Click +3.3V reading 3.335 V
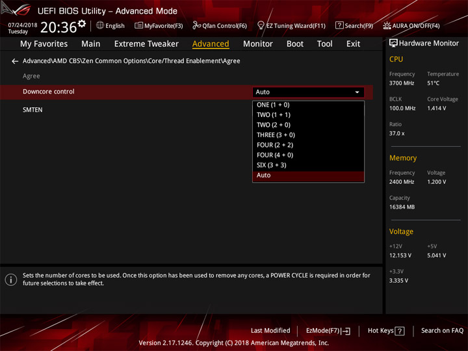 click(398, 281)
